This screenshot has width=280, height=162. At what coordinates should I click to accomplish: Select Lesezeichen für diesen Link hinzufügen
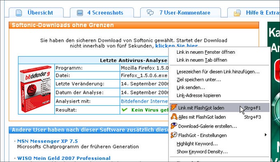(x=219, y=72)
